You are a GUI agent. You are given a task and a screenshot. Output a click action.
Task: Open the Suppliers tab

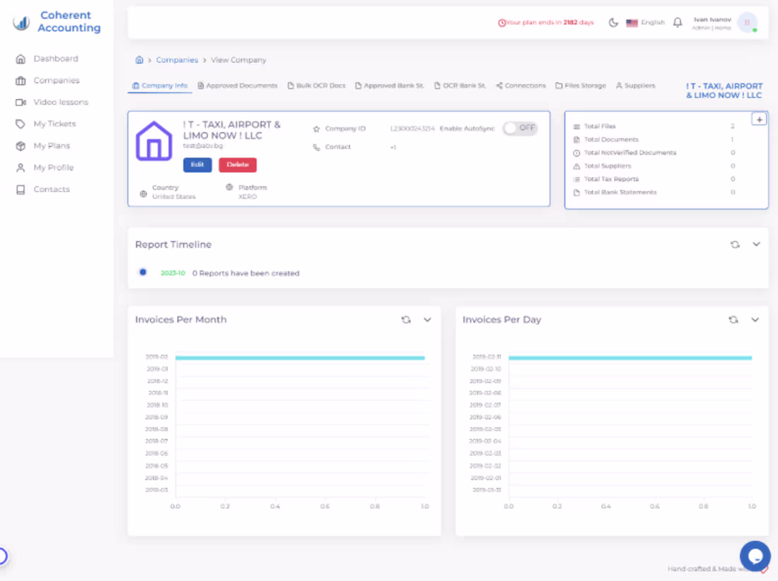point(636,86)
